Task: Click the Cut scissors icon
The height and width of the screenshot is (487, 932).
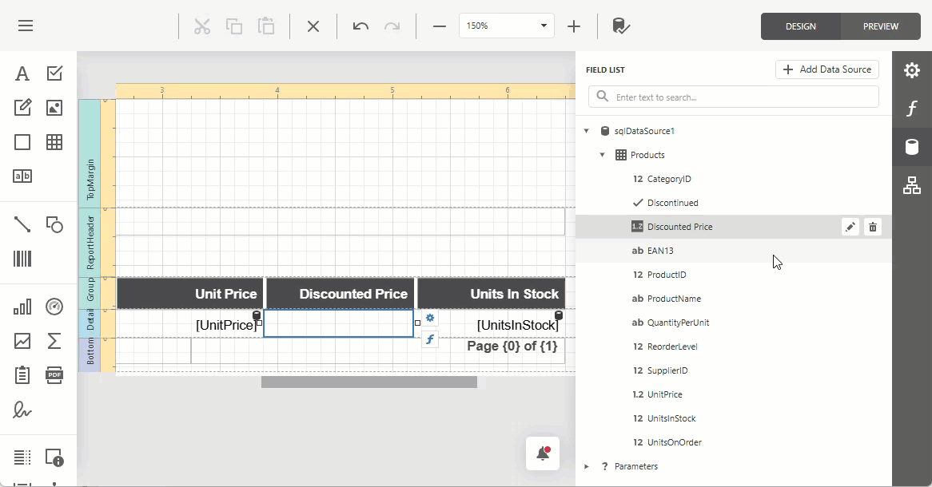Action: click(202, 26)
